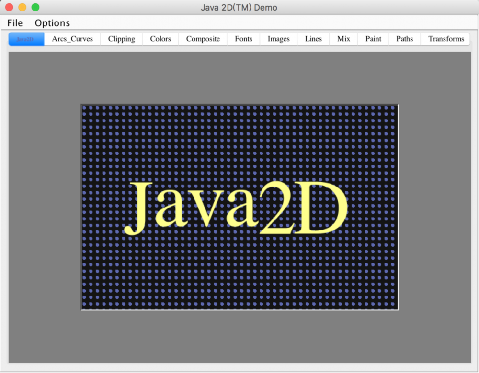This screenshot has height=373, width=479.
Task: Return to the Java2D intro tab
Action: 26,39
